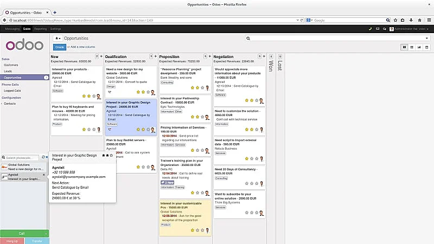Go to Leads in the sidebar

click(x=8, y=72)
